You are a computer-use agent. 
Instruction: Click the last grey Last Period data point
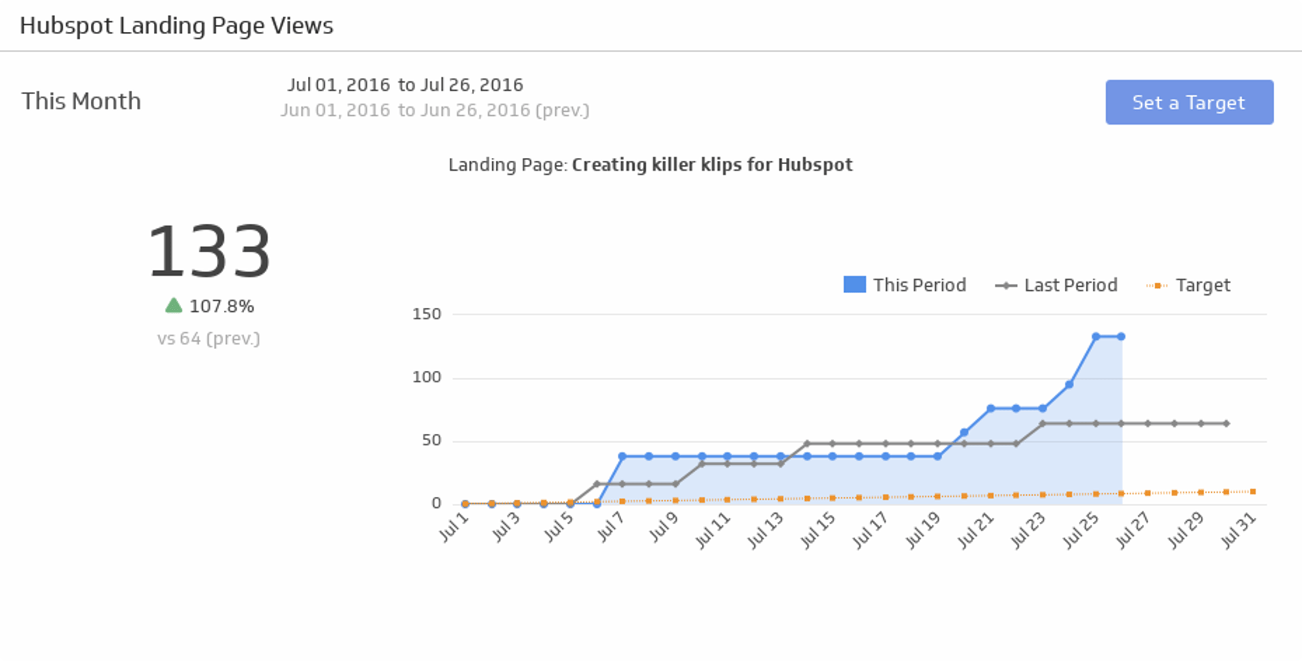pos(1226,424)
